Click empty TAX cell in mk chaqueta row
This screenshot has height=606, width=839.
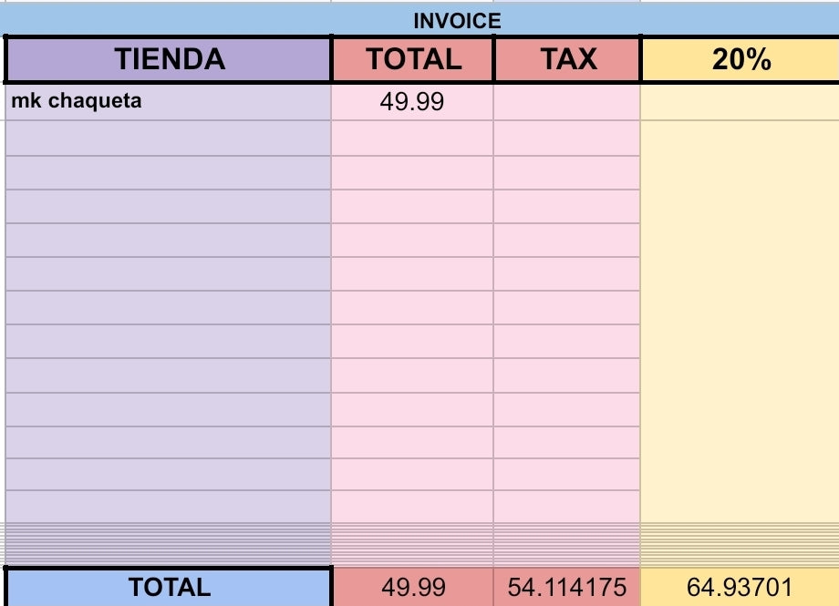tap(567, 101)
